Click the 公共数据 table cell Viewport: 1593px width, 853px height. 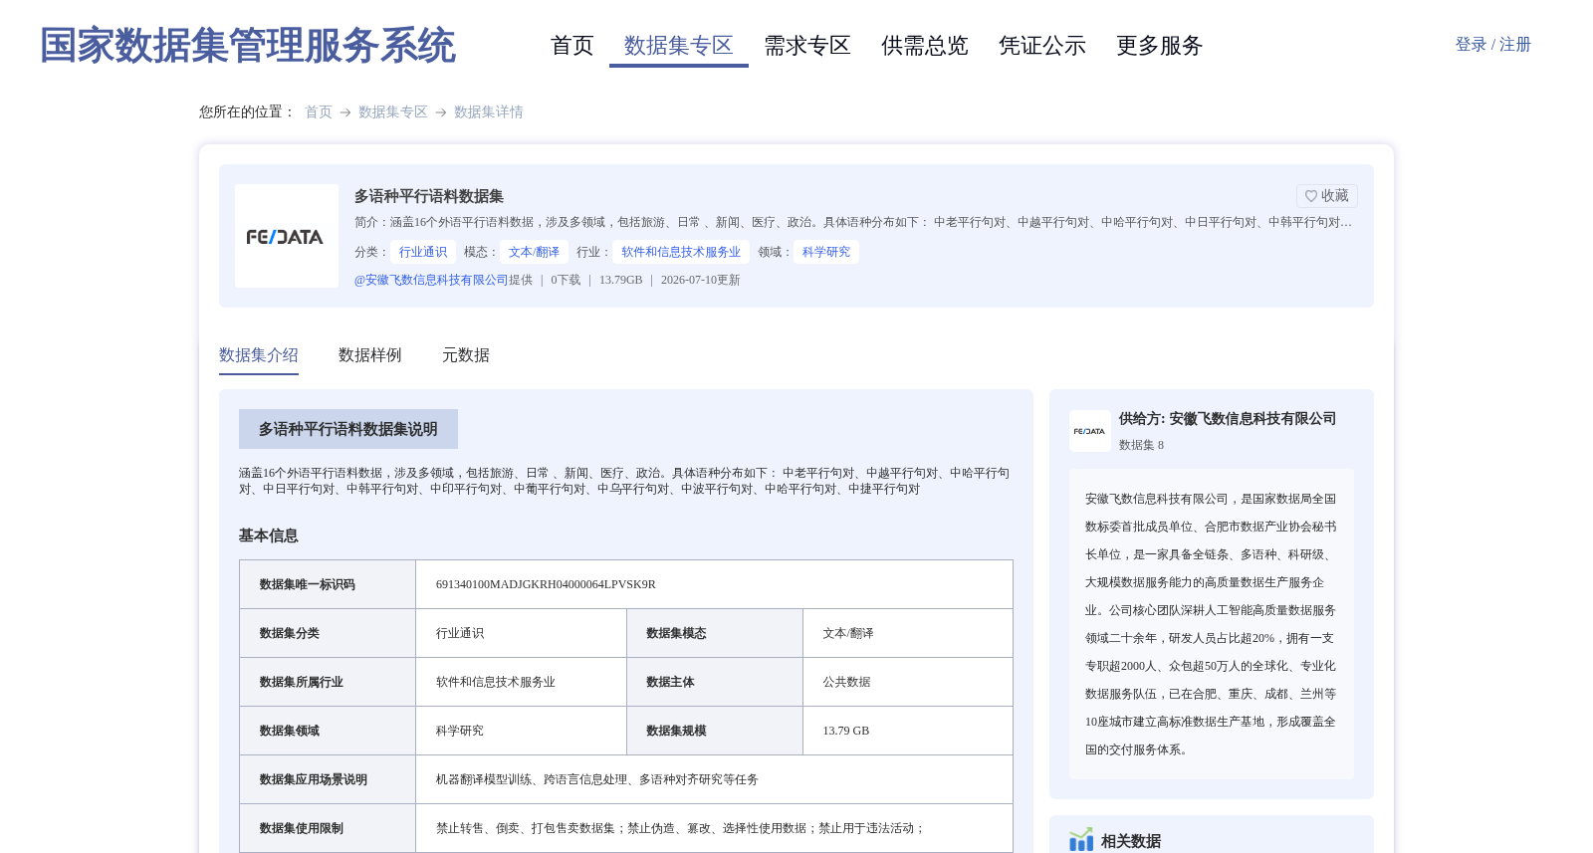coord(908,682)
